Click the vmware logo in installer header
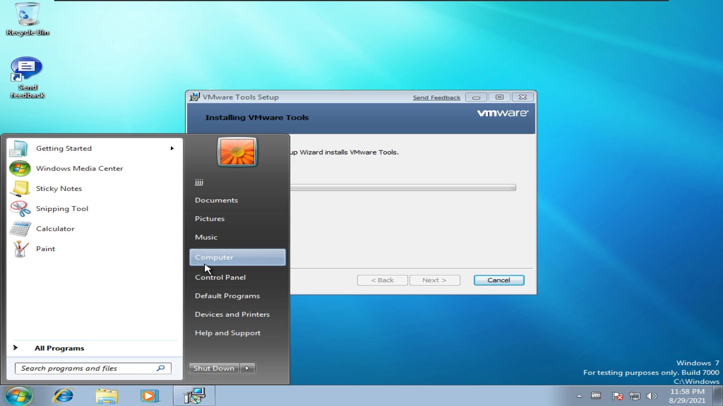Viewport: 723px width, 406px height. click(x=503, y=113)
